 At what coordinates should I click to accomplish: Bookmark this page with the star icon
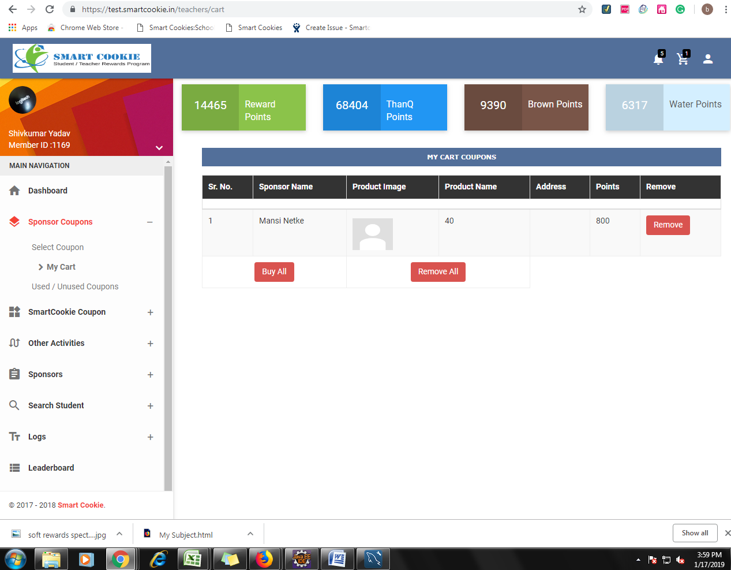(582, 9)
